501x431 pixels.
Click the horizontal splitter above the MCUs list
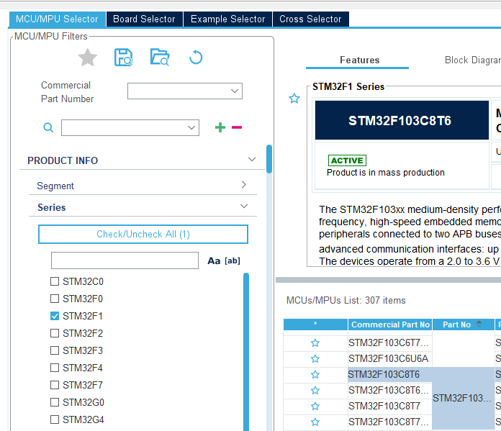pyautogui.click(x=388, y=280)
